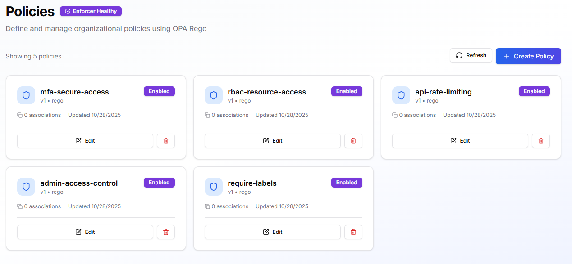Click the associations icon on rbac-resource-access card
This screenshot has height=264, width=572.
(x=206, y=115)
